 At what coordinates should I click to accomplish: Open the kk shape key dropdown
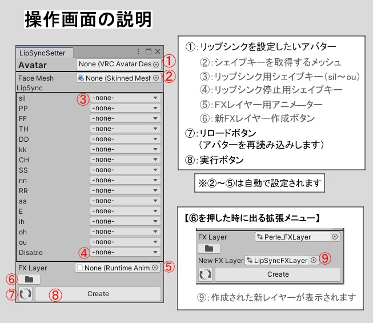(x=125, y=149)
